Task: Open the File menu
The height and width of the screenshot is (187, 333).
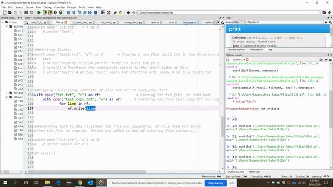Action: 4,7
